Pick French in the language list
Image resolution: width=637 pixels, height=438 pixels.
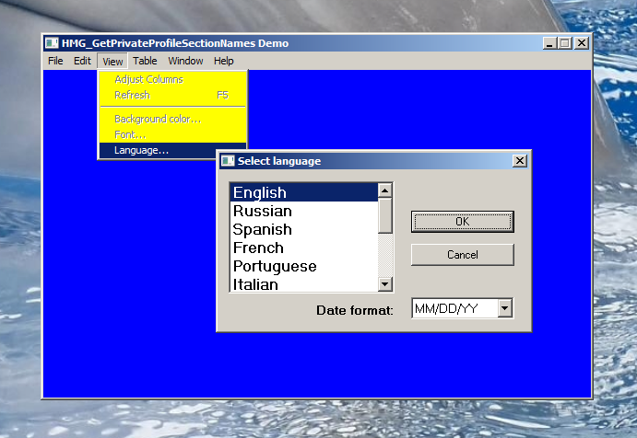[x=258, y=248]
